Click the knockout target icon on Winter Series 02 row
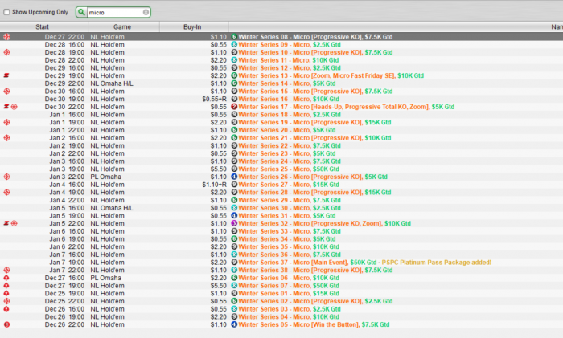The width and height of the screenshot is (563, 338). point(6,301)
